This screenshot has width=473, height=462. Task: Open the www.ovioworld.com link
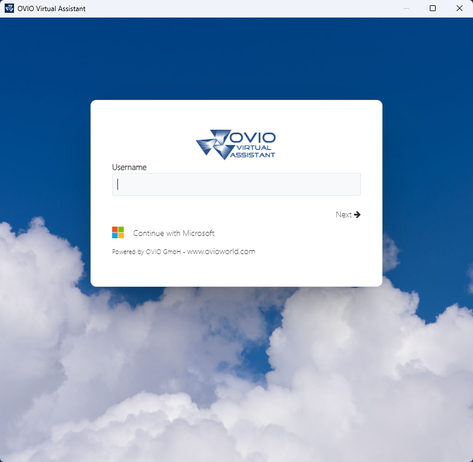point(221,251)
